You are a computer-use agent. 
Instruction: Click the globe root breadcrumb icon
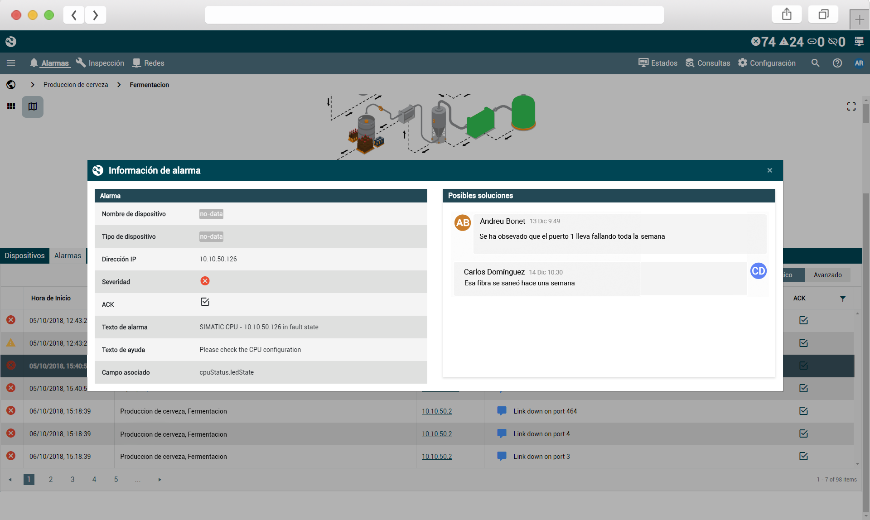click(11, 85)
